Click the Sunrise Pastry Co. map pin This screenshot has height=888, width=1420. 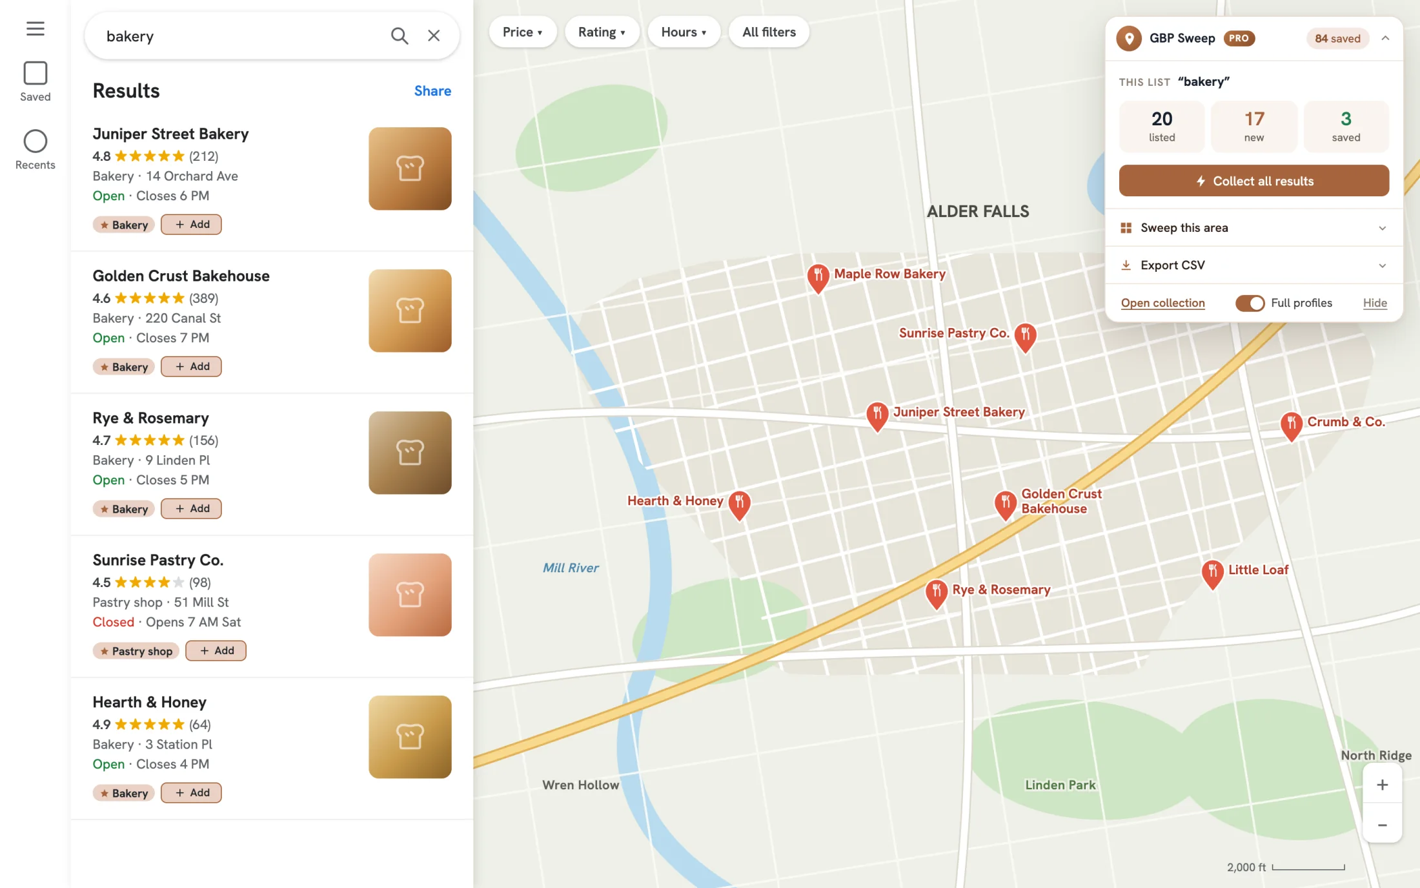pos(1025,337)
